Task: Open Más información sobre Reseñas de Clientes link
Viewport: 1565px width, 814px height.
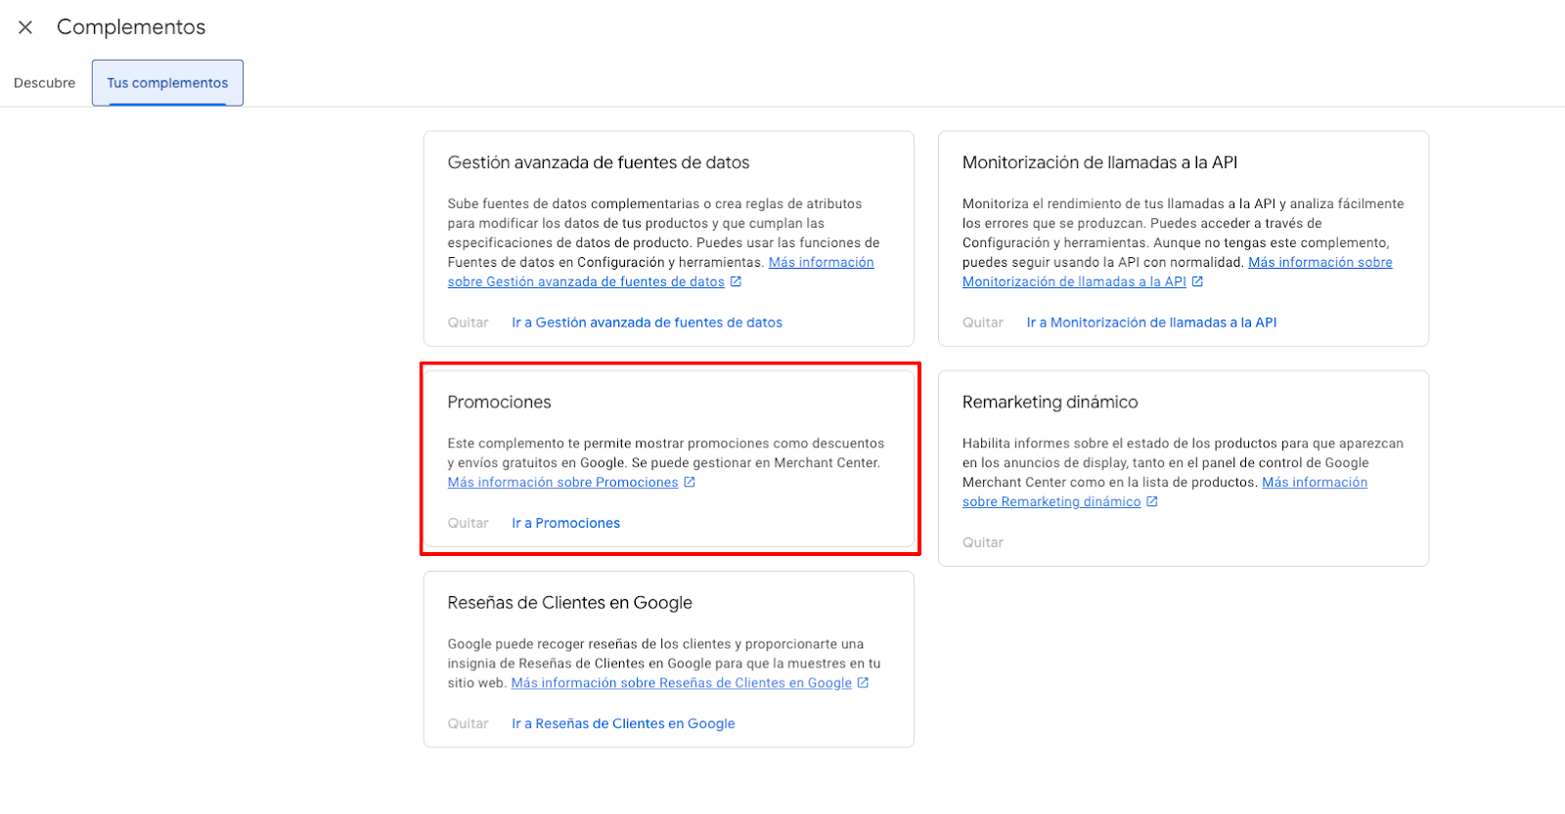Action: pyautogui.click(x=681, y=683)
